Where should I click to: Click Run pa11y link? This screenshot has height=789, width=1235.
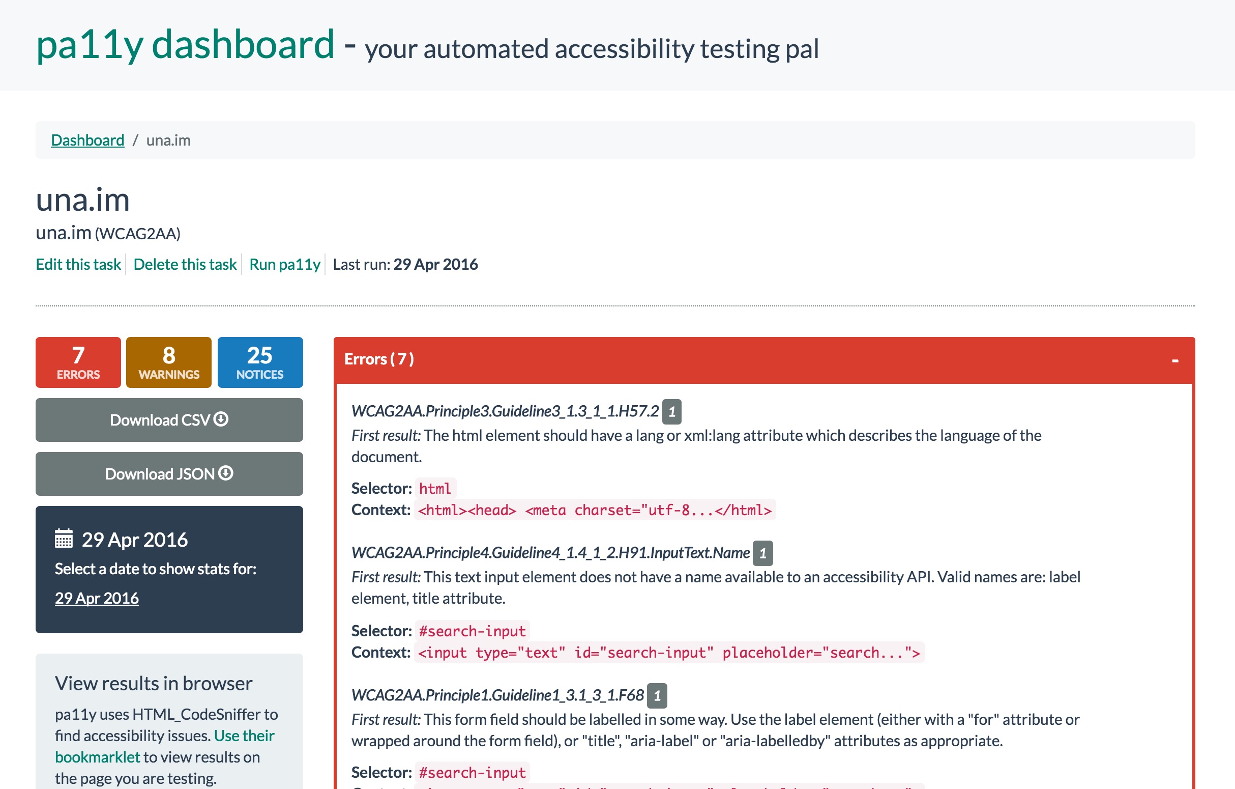click(x=285, y=264)
